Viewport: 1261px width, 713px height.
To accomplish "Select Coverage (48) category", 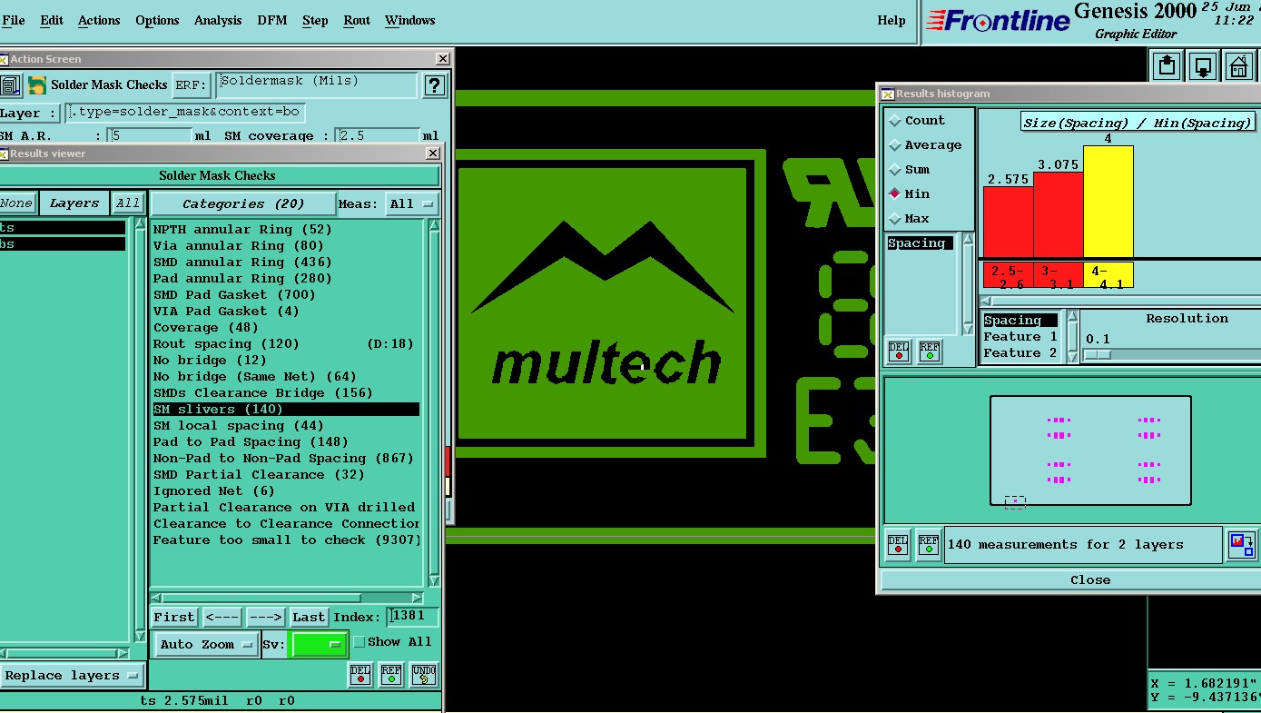I will click(286, 328).
